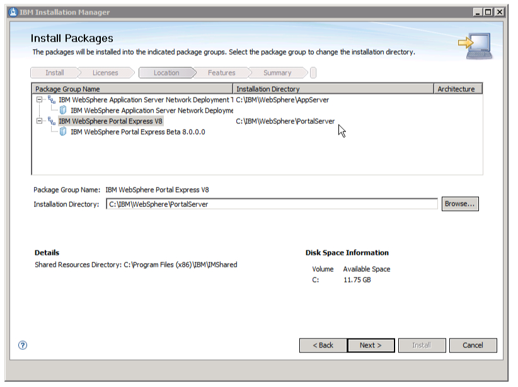Return to the Licenses step

pyautogui.click(x=105, y=72)
